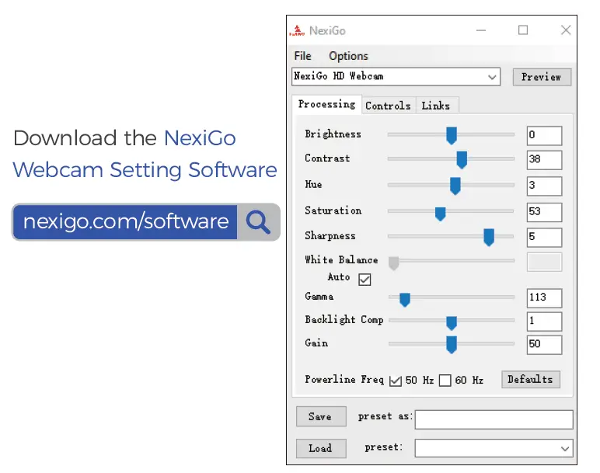Click the Gain slider handle

click(x=452, y=345)
